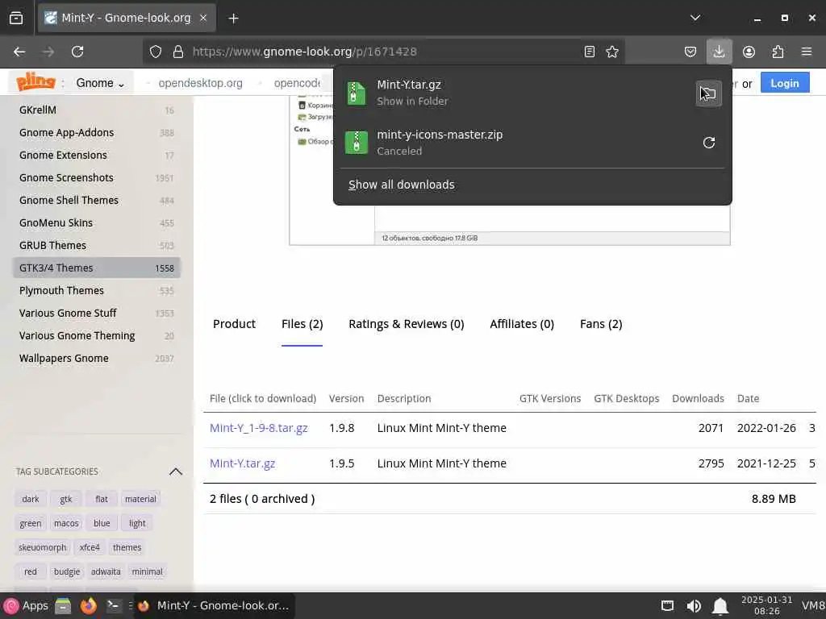Open opencode link in header

point(298,83)
